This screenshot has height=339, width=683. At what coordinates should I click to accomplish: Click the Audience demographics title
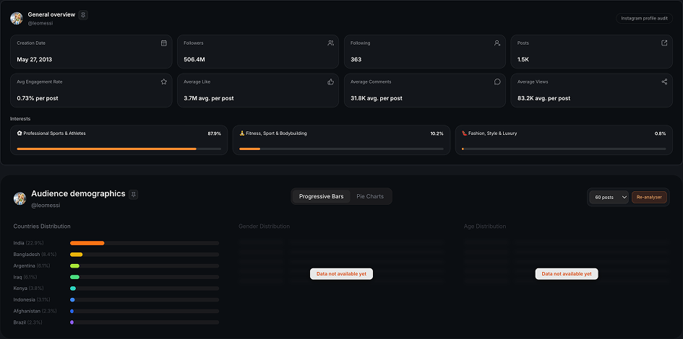[x=78, y=194]
